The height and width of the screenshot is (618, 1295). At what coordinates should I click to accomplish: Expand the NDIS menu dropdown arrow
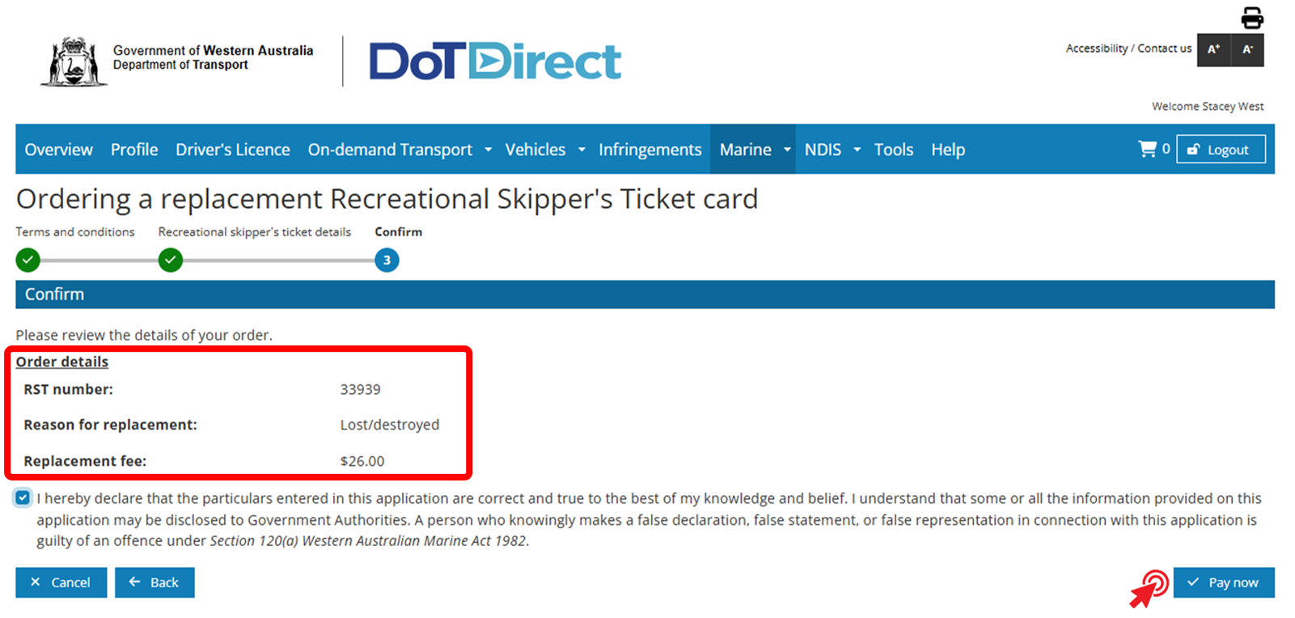click(857, 150)
